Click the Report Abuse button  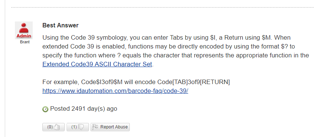[110, 127]
